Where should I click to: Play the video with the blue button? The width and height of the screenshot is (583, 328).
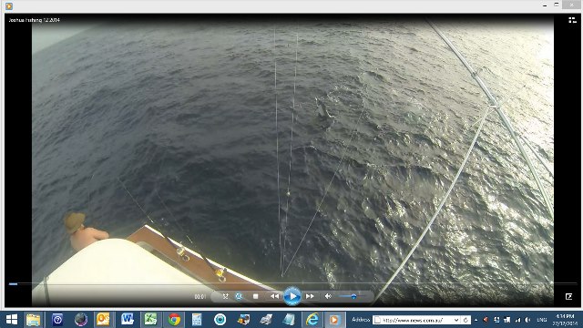click(292, 296)
